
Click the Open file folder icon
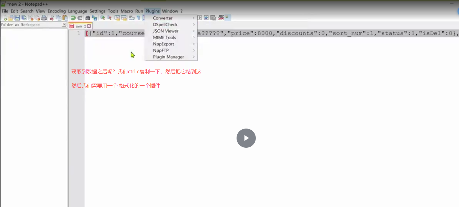click(11, 18)
